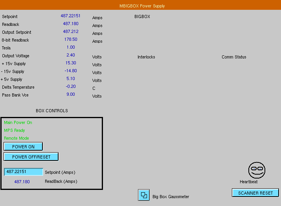This screenshot has width=281, height=206.
Task: Click the Tesla label
Action: tap(6, 48)
